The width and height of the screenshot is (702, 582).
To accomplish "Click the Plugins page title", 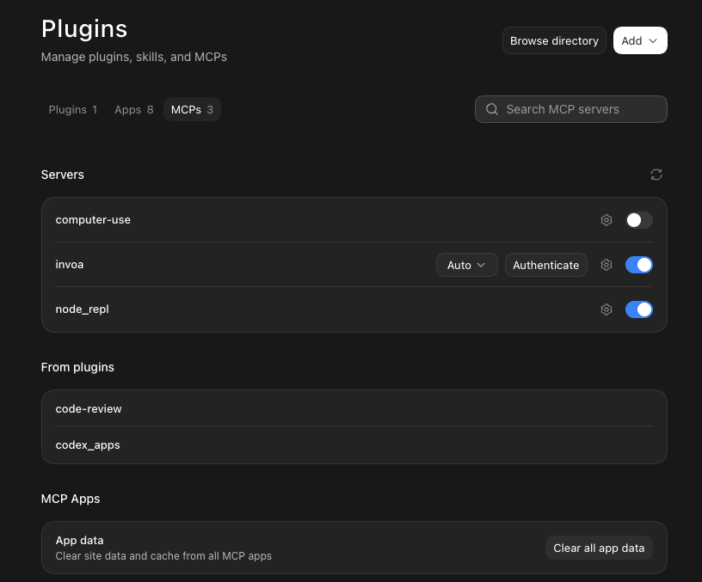I will click(x=84, y=29).
